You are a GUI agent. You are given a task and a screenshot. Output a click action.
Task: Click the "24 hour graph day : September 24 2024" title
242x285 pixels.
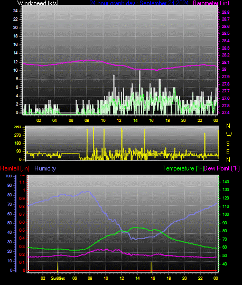point(139,3)
